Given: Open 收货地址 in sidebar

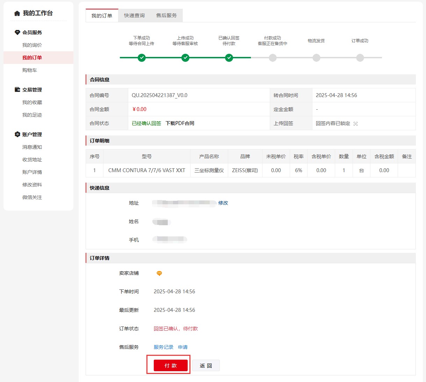Looking at the screenshot, I should point(32,160).
